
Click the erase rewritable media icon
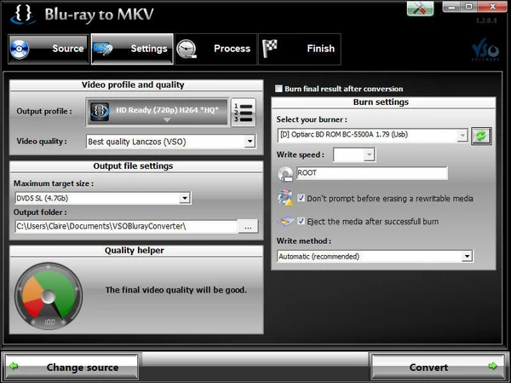click(x=284, y=198)
